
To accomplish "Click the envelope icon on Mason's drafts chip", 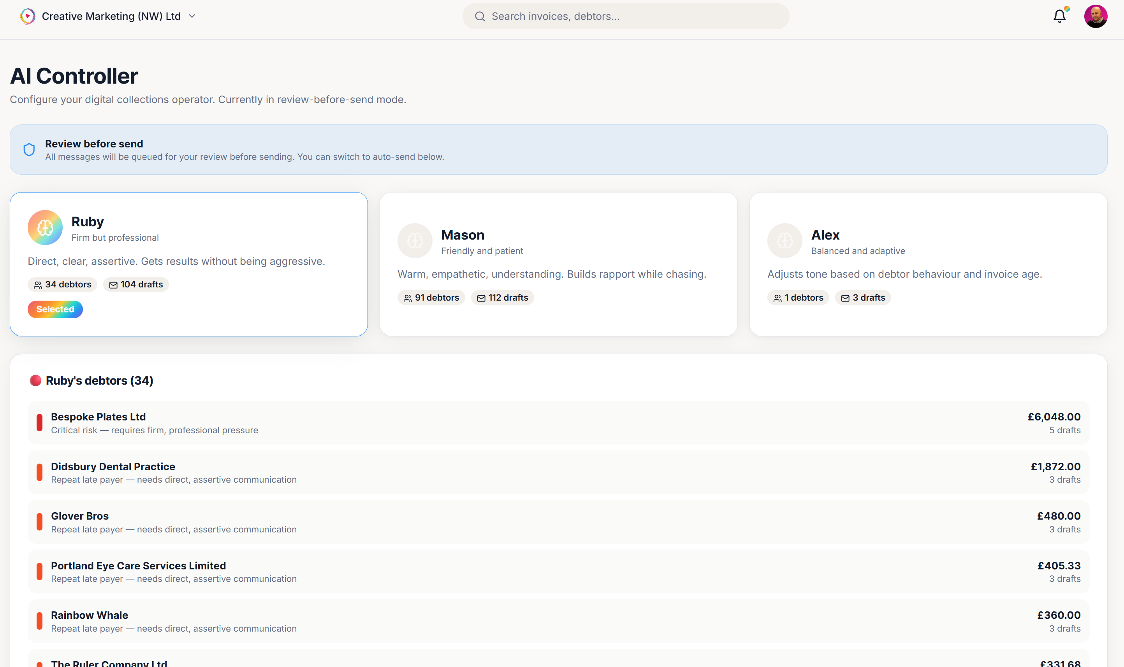I will click(x=480, y=298).
